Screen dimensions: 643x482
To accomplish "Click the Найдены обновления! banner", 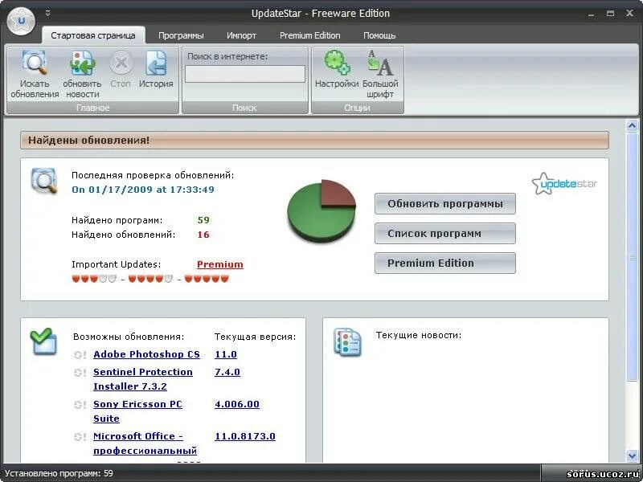I will (x=314, y=141).
